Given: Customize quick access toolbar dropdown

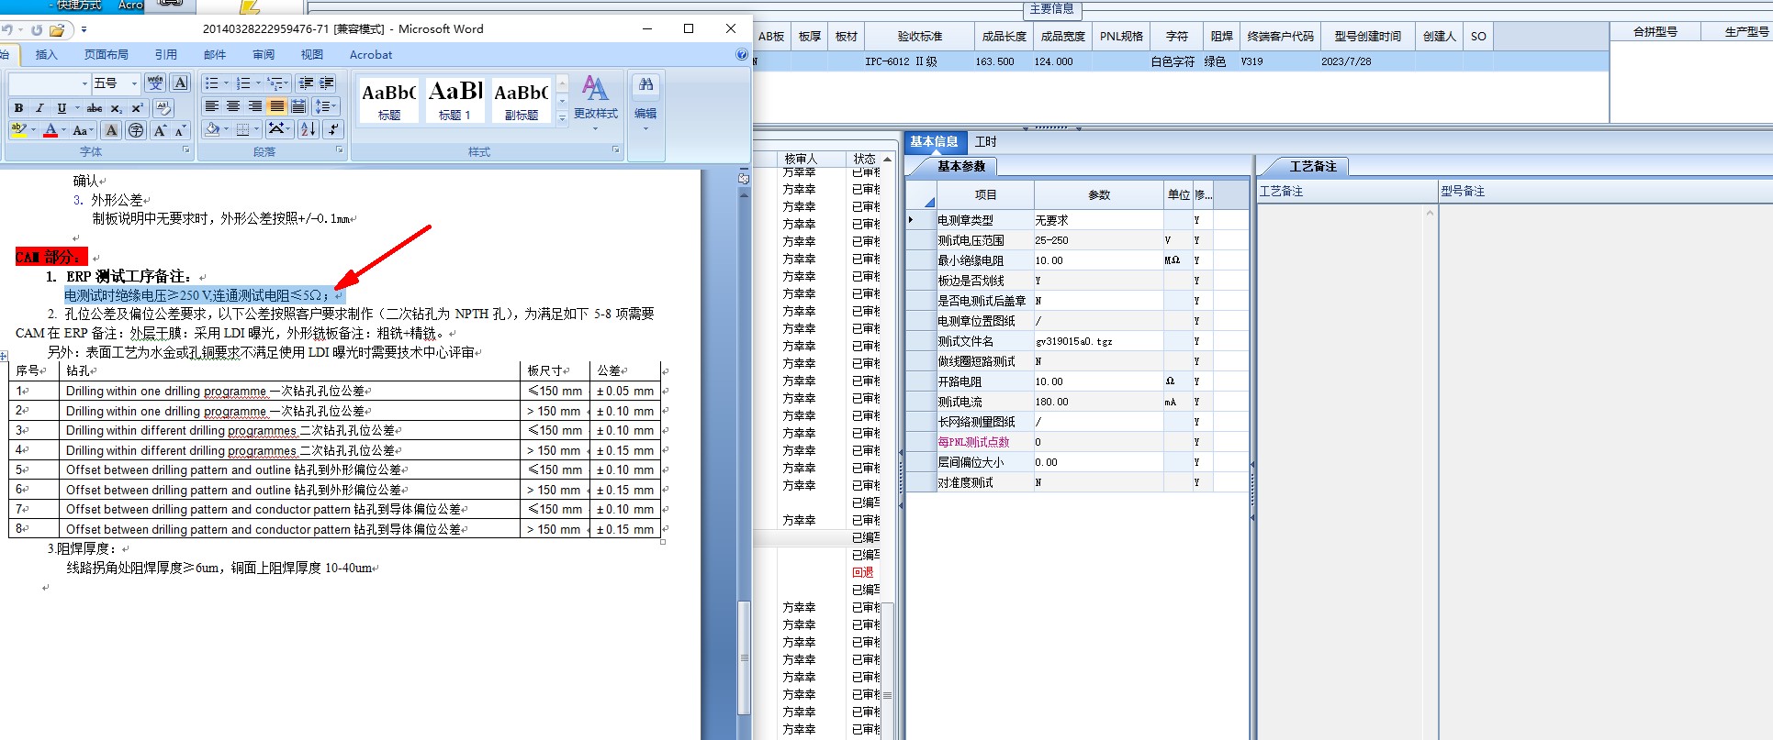Looking at the screenshot, I should 84,29.
